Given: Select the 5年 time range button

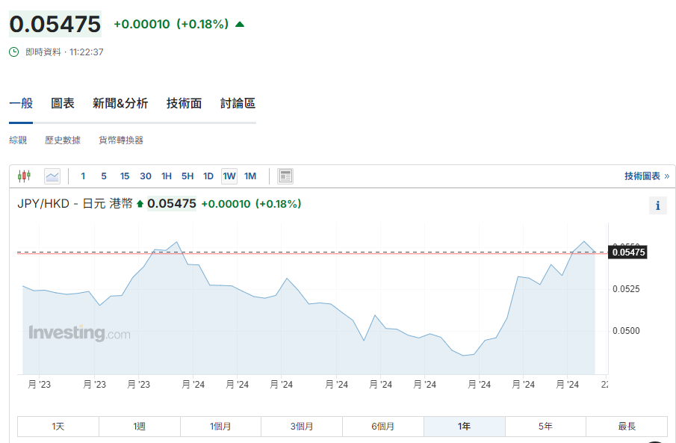Looking at the screenshot, I should coord(545,427).
